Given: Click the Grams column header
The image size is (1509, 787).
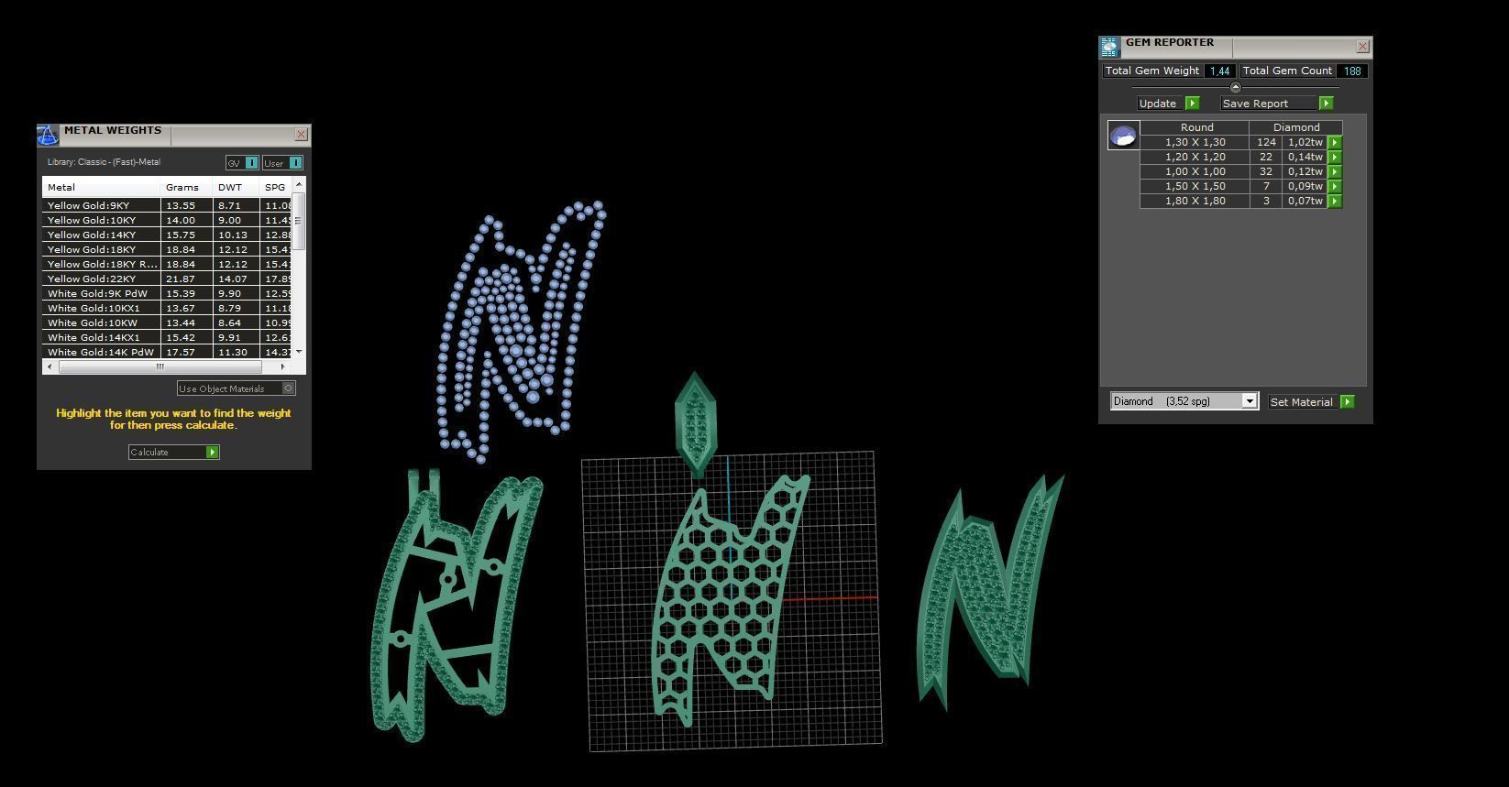Looking at the screenshot, I should pos(186,187).
